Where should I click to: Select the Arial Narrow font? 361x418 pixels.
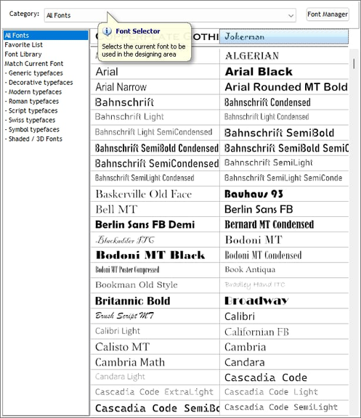click(x=155, y=87)
